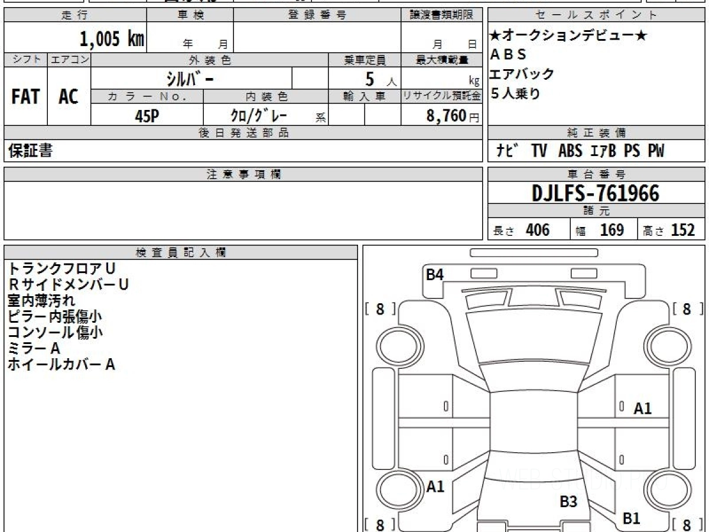Click chassis number DJLFS-761966

click(x=596, y=193)
